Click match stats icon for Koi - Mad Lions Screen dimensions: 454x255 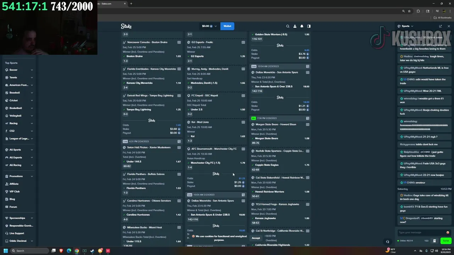(243, 122)
